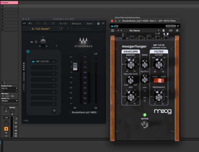Toggle the SC sidechain button
Screen dimensions: 199x152
point(116,26)
